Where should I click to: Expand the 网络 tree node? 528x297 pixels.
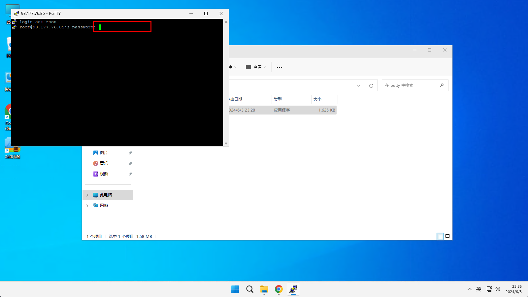[87, 206]
